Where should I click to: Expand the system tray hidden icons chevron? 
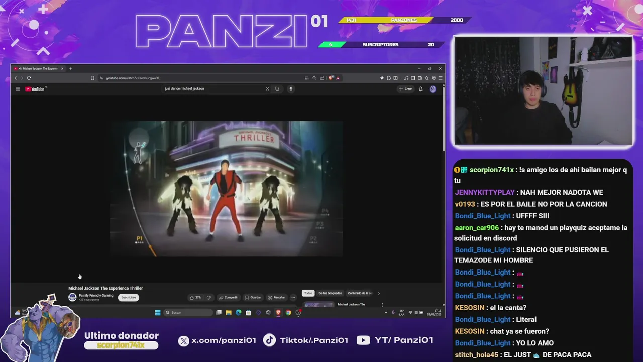386,312
